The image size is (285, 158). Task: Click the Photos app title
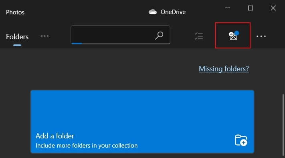15,12
